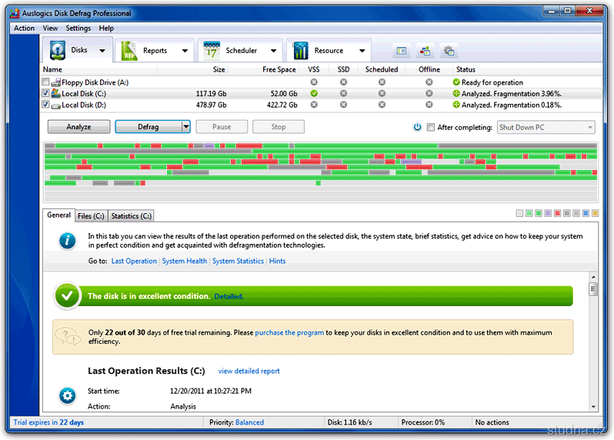Click the Resource chart icon

tap(300, 51)
